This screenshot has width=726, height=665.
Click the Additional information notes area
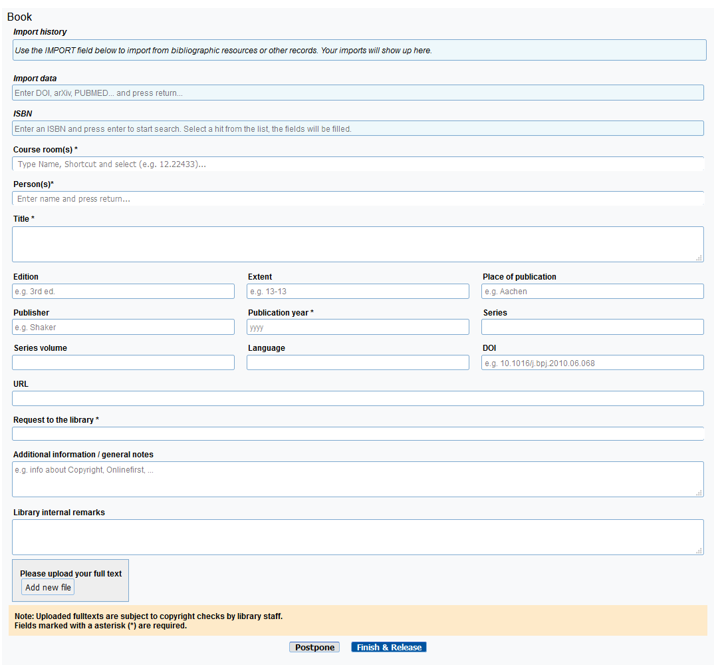pos(358,478)
